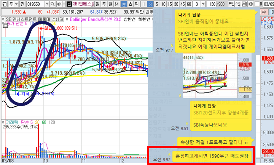Click the 03/08 date label on time axis

[7, 161]
